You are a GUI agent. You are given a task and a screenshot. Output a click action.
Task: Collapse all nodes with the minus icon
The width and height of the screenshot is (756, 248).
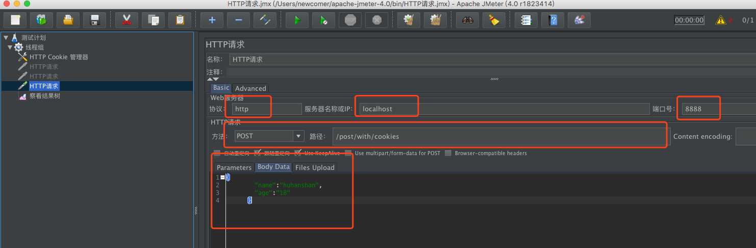(238, 20)
